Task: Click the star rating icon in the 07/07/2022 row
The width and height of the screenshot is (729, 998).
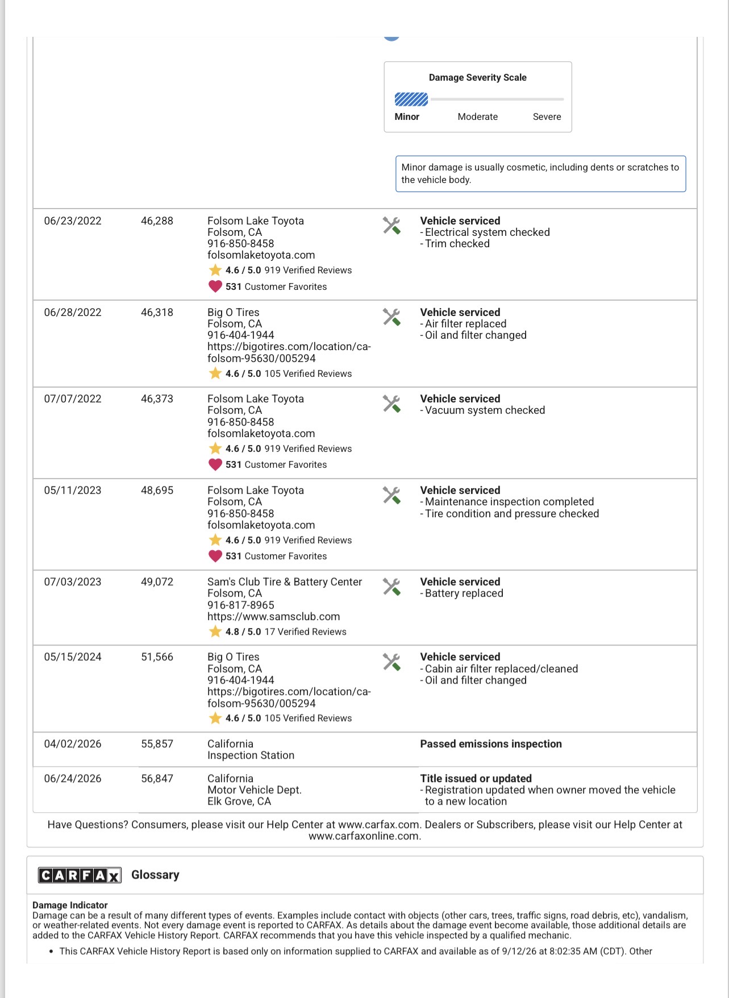Action: pos(215,448)
